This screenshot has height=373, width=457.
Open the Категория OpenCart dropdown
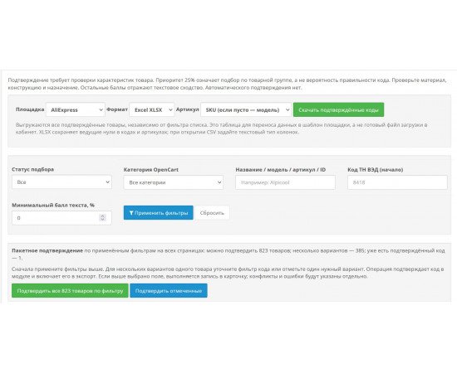click(174, 182)
